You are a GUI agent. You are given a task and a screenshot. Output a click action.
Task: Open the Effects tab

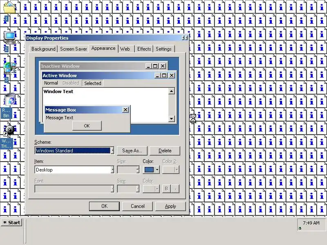point(144,49)
